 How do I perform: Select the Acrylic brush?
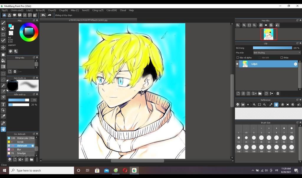(x=21, y=142)
